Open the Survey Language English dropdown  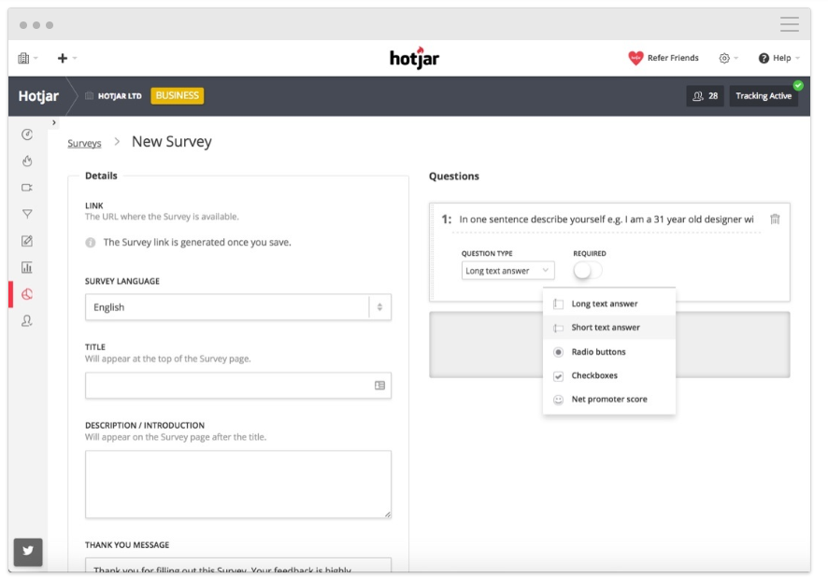point(238,307)
